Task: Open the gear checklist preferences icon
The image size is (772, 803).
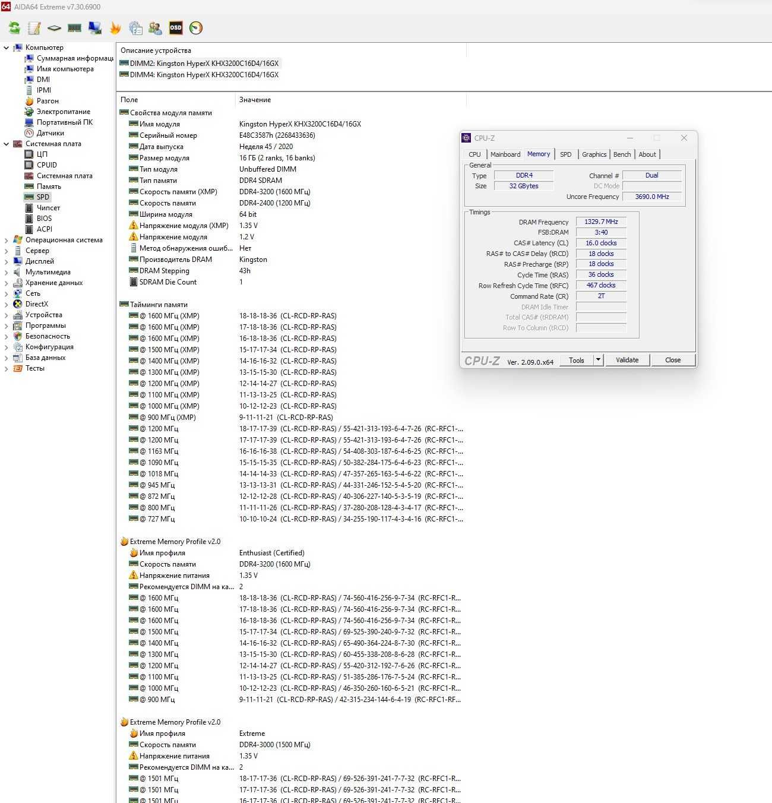Action: (135, 28)
